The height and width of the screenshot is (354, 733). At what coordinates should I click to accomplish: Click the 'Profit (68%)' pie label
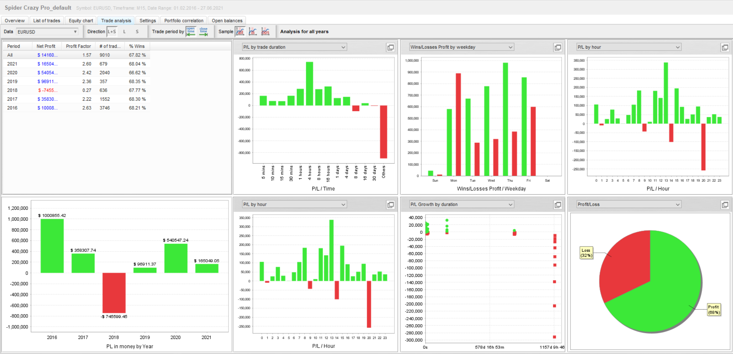pos(714,309)
